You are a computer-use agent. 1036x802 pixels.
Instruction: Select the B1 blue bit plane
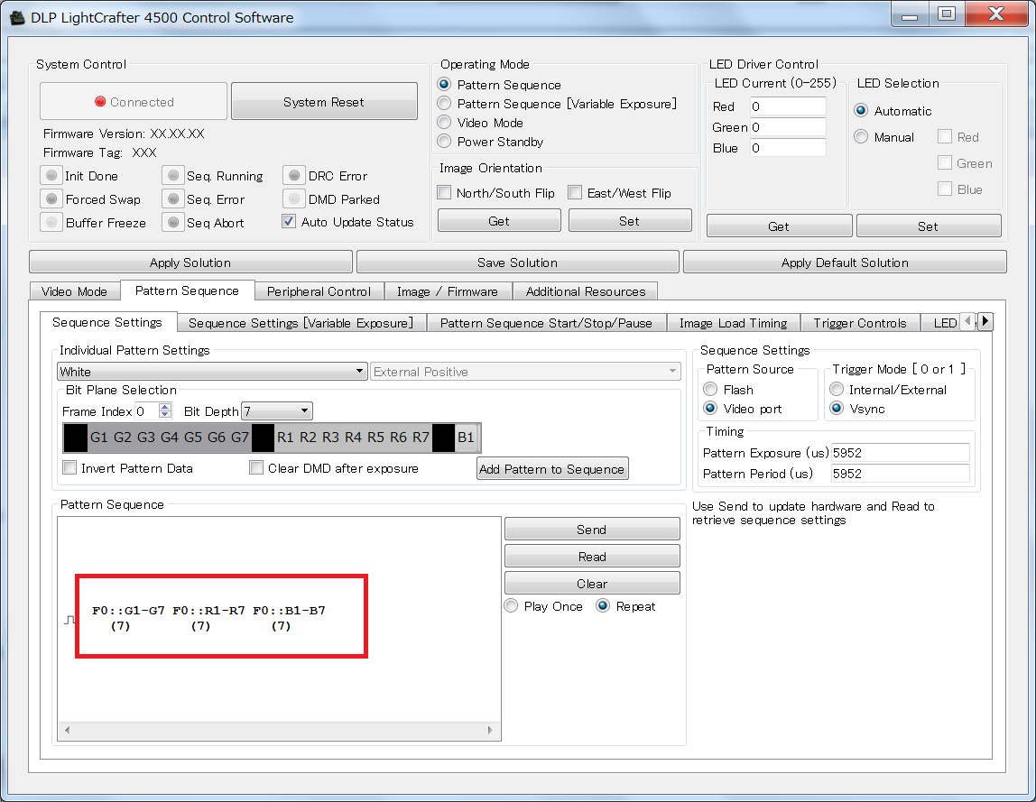click(466, 437)
